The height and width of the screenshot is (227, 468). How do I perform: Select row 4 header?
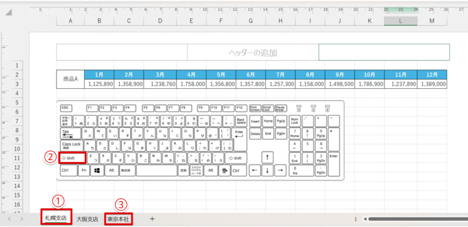(17, 93)
